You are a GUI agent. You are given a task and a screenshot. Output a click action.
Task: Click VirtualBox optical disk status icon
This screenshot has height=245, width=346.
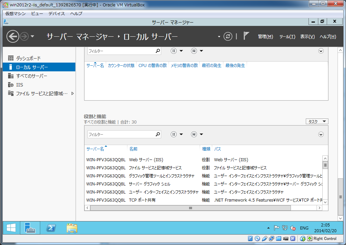[257, 239]
